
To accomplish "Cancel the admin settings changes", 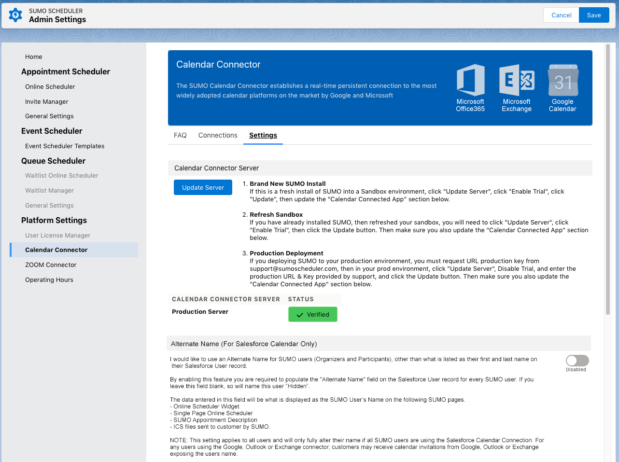I will [561, 15].
